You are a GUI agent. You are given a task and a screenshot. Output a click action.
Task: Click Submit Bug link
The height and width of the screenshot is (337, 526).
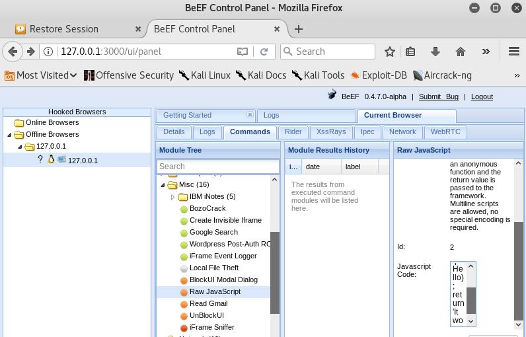point(439,96)
